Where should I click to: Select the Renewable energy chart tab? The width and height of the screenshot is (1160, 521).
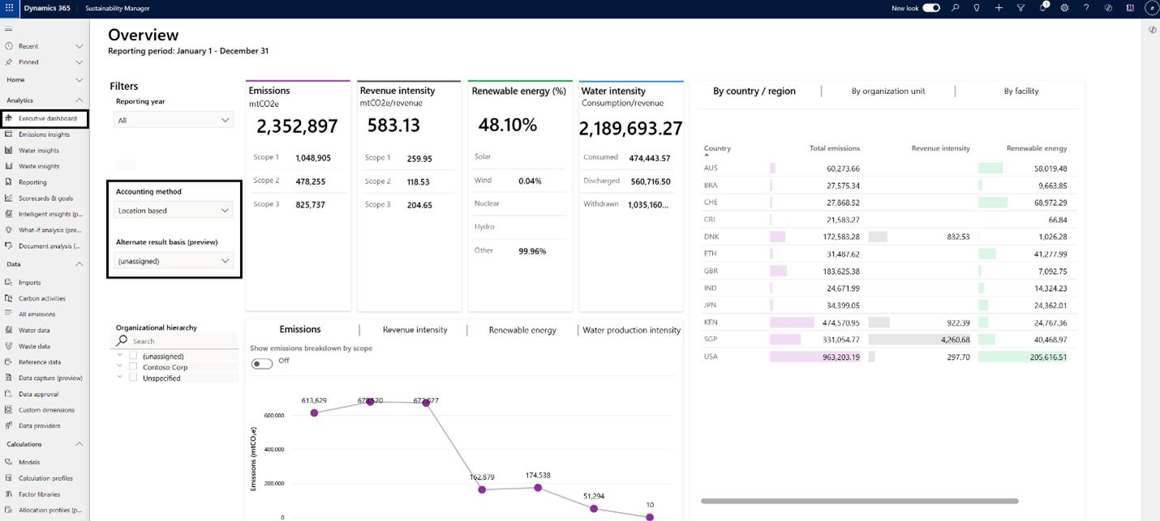click(x=522, y=330)
